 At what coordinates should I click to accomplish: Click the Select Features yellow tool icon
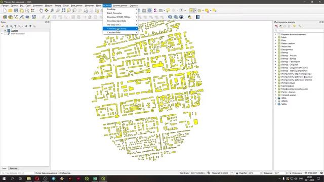(x=191, y=11)
